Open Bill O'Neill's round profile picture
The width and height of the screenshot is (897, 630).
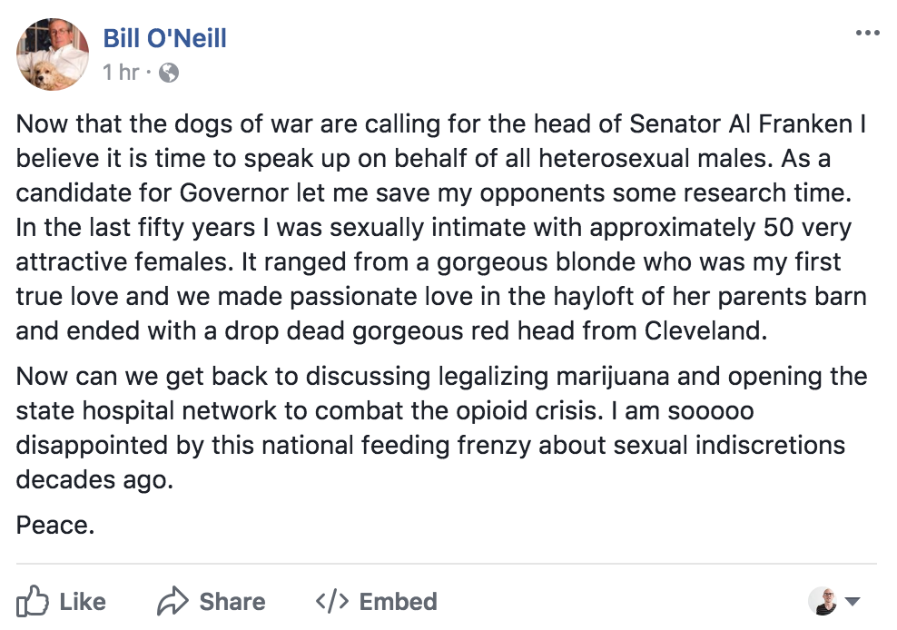53,54
